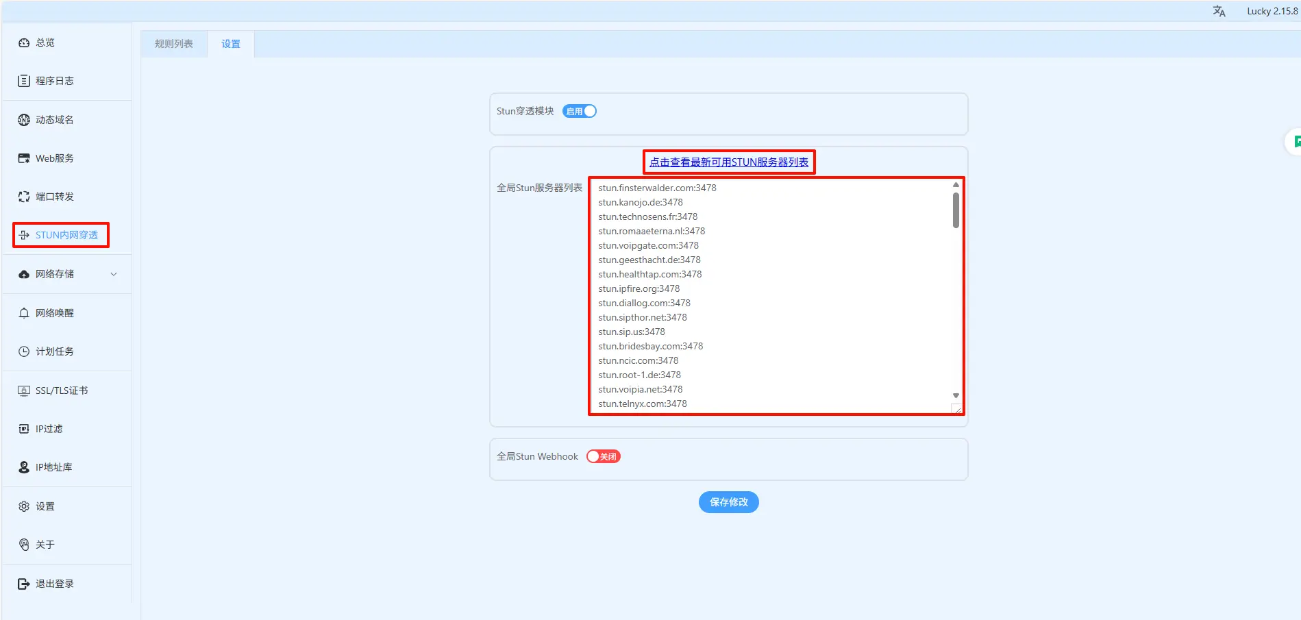Click the stun.finsterwalder.com:3478 line
The width and height of the screenshot is (1301, 620).
pyautogui.click(x=657, y=188)
